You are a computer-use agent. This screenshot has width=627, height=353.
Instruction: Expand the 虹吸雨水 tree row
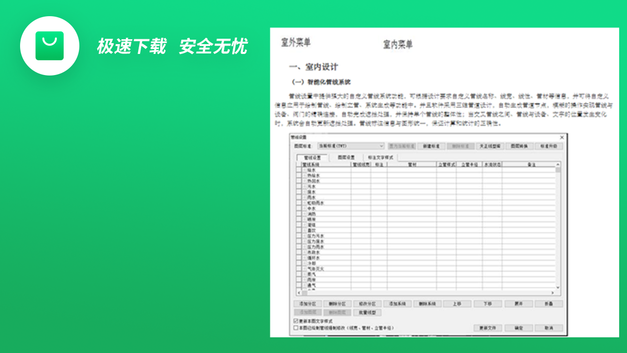click(x=305, y=203)
